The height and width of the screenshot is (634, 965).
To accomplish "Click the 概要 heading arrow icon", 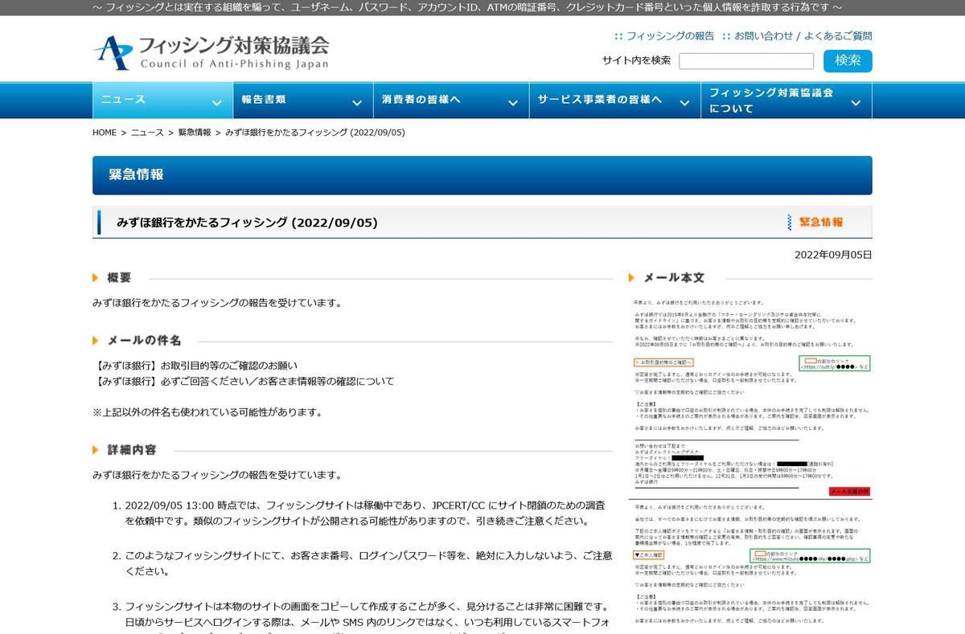I will point(96,277).
